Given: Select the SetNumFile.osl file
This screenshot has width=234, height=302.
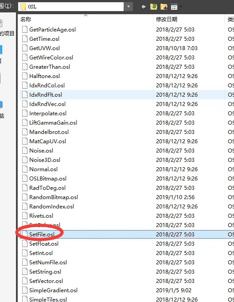Looking at the screenshot, I should tap(48, 263).
